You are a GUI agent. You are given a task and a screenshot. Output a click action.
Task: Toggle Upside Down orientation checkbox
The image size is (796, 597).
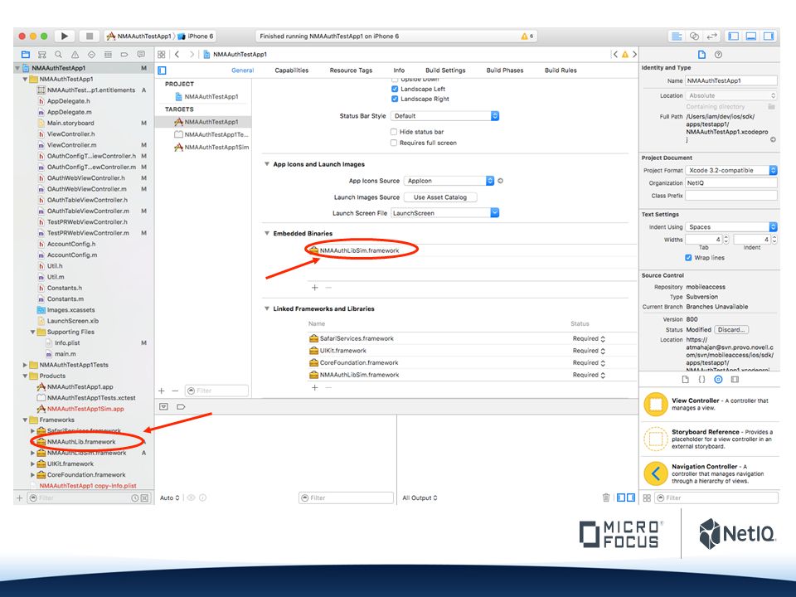tap(395, 80)
